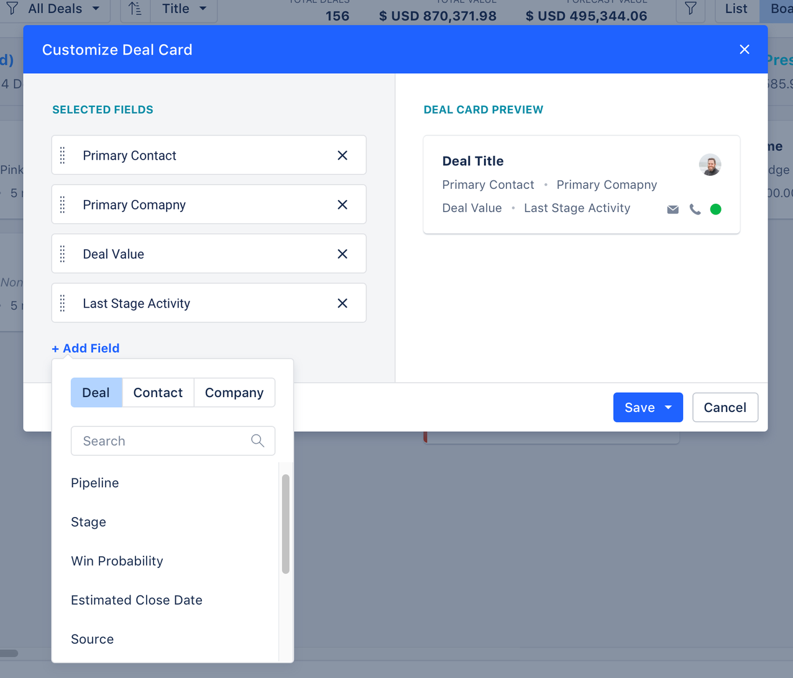This screenshot has width=793, height=678.
Task: Click the total deals count 156
Action: [x=337, y=16]
